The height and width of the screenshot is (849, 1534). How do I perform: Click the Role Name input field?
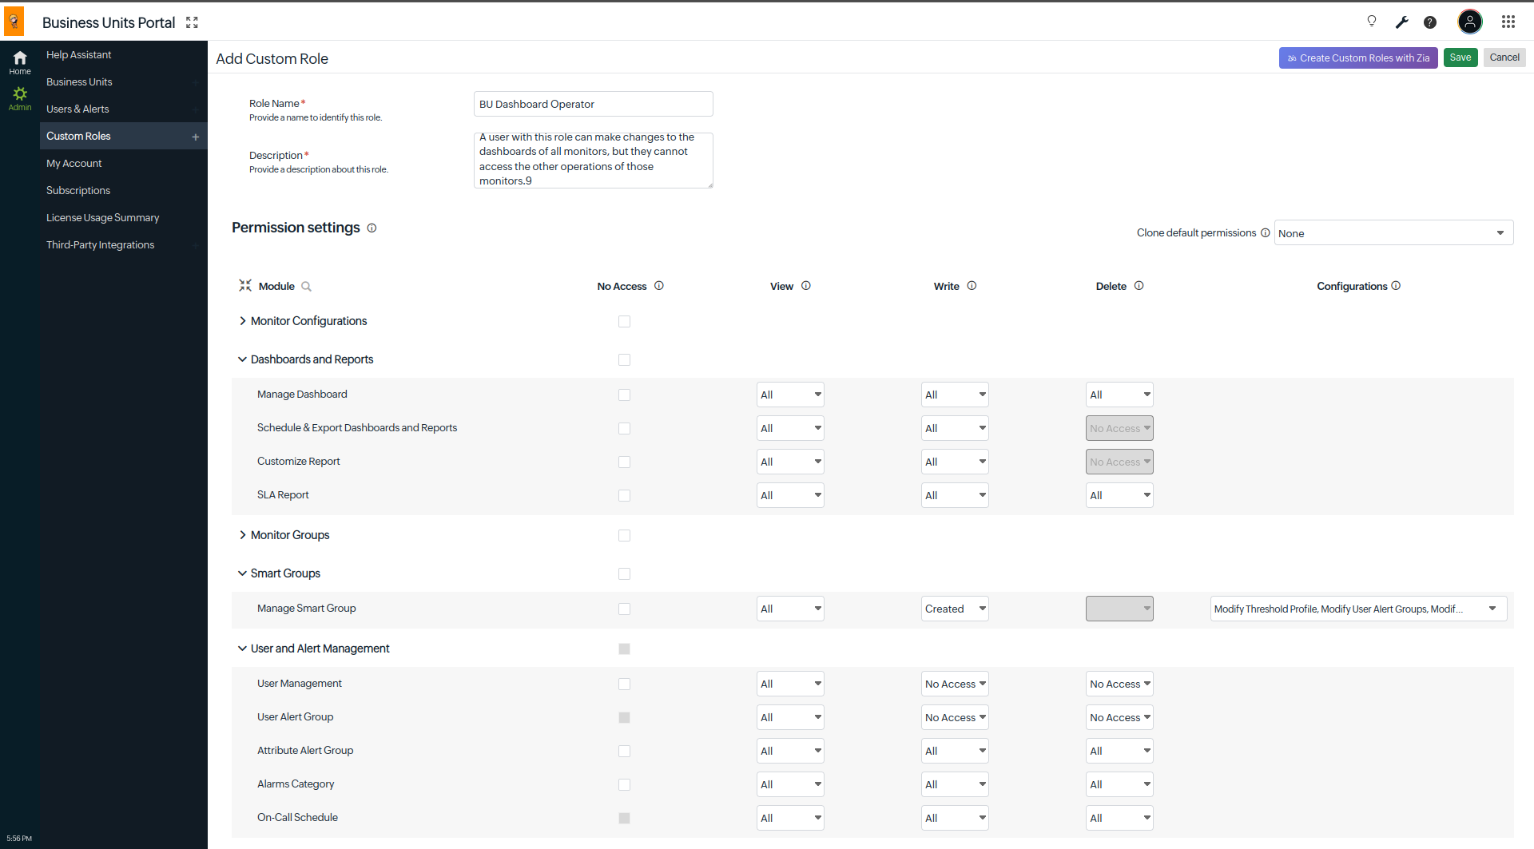593,104
